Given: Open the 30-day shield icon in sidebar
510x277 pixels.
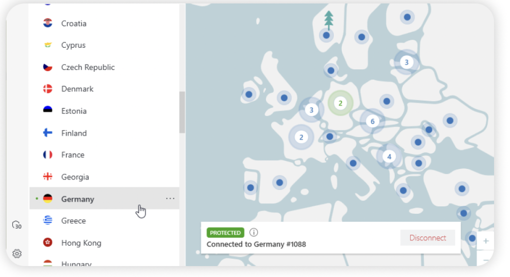Looking at the screenshot, I should (x=17, y=225).
